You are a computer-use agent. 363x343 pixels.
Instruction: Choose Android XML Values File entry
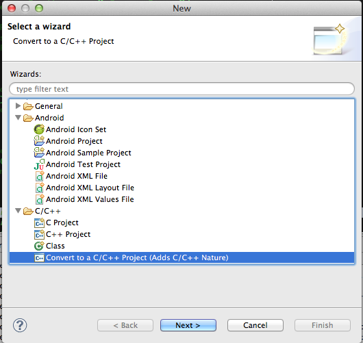pyautogui.click(x=90, y=199)
